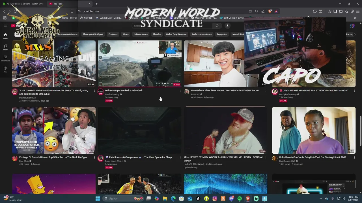Open options menu for Drake's Hitman video
The height and width of the screenshot is (203, 362).
pyautogui.click(x=94, y=158)
